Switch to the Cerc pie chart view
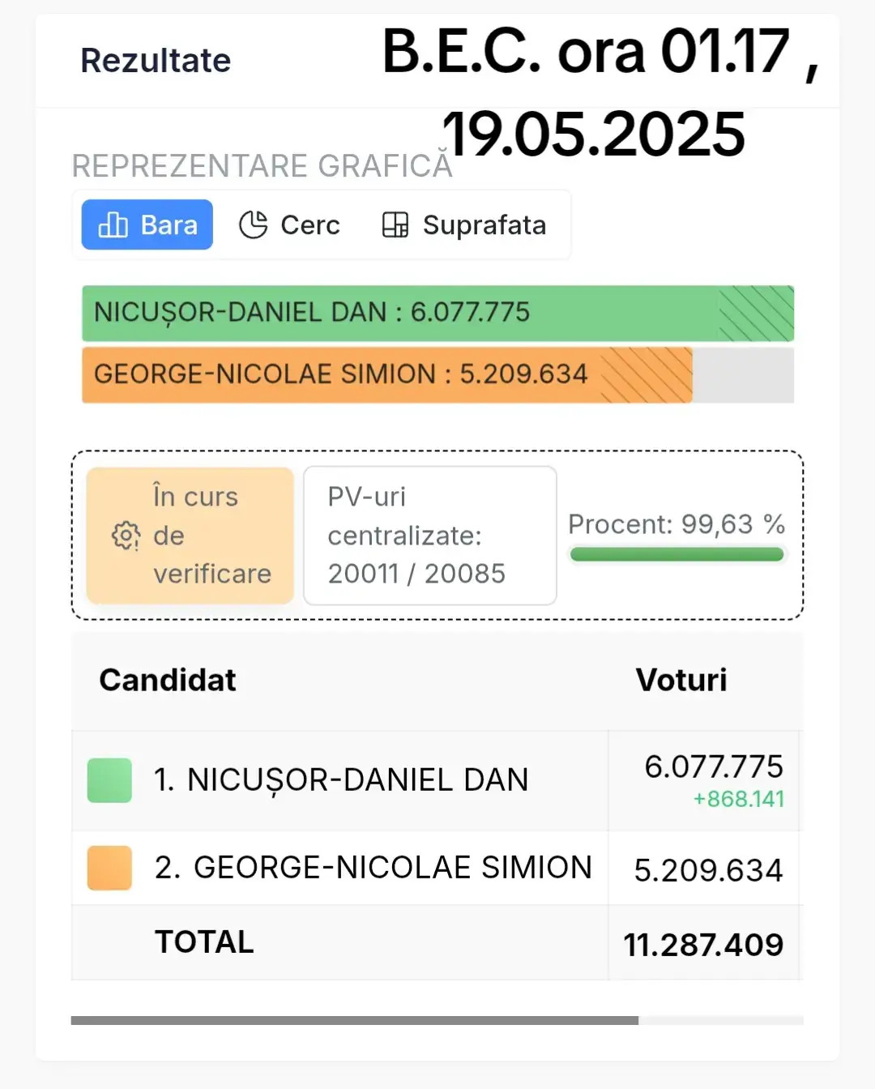Screen dimensions: 875x1089 point(289,224)
